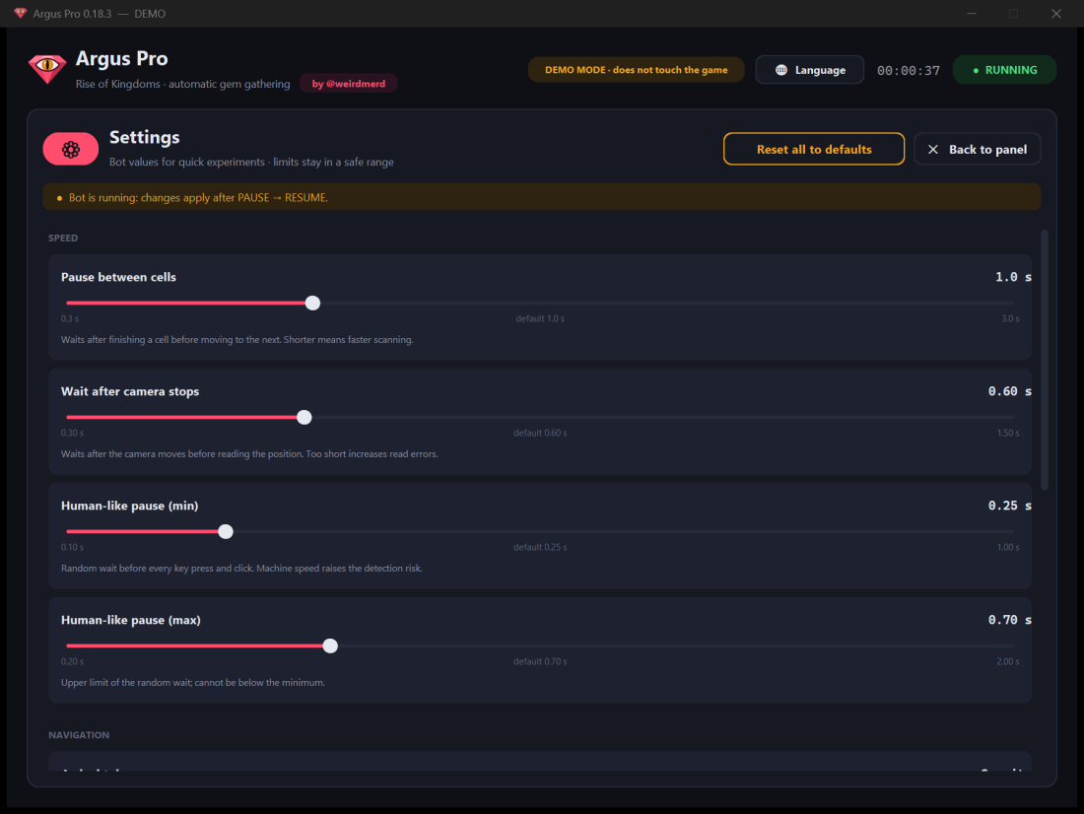Click the pink settings gear icon
This screenshot has height=814, width=1084.
(71, 150)
